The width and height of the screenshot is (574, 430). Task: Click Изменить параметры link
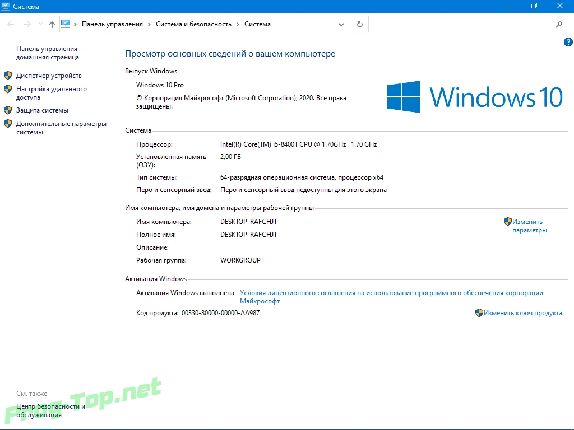(529, 226)
